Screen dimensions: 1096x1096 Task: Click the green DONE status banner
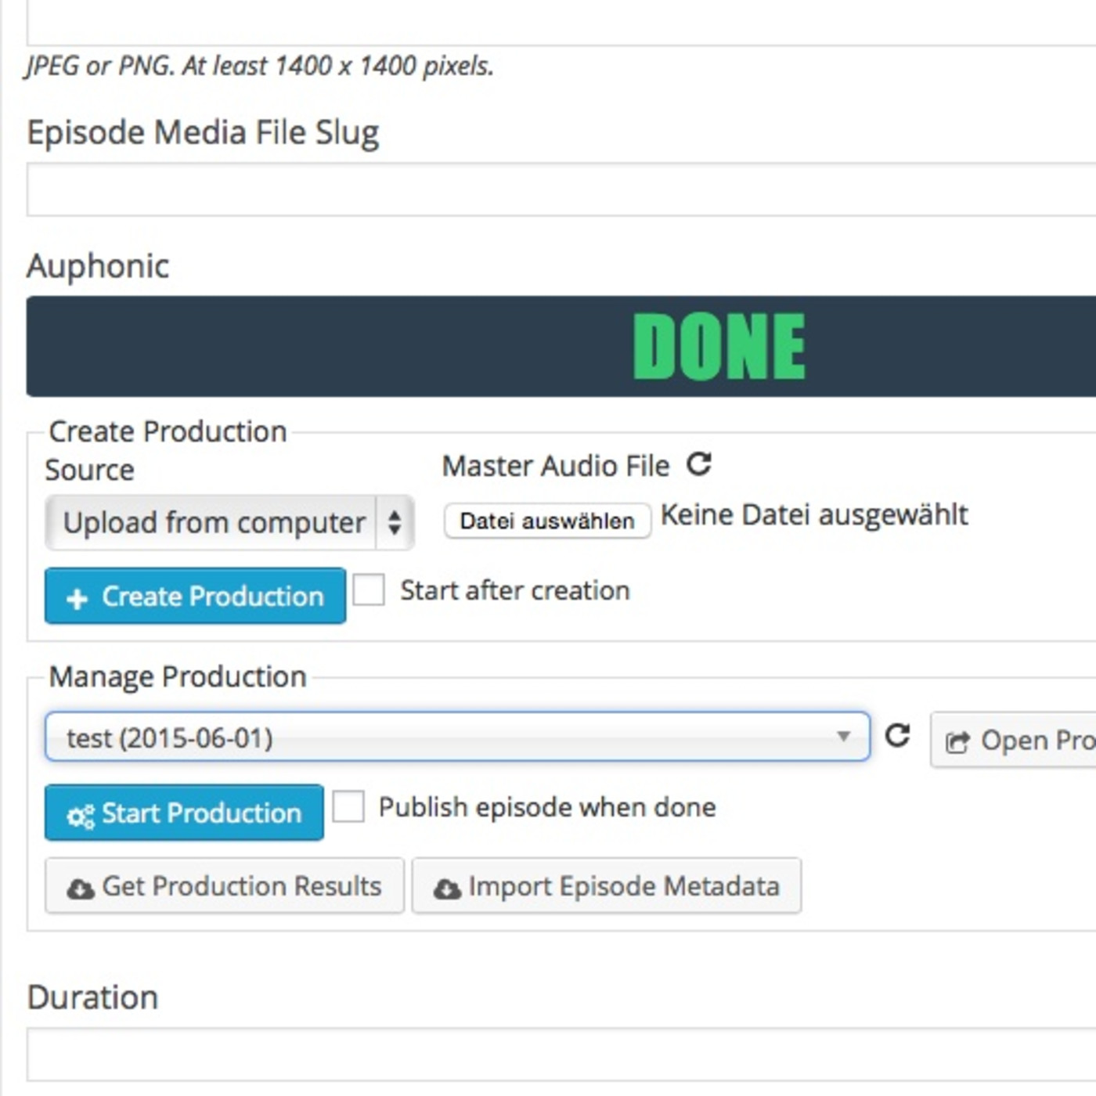(x=719, y=346)
